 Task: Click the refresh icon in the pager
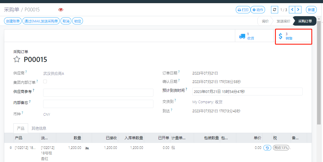(274, 10)
